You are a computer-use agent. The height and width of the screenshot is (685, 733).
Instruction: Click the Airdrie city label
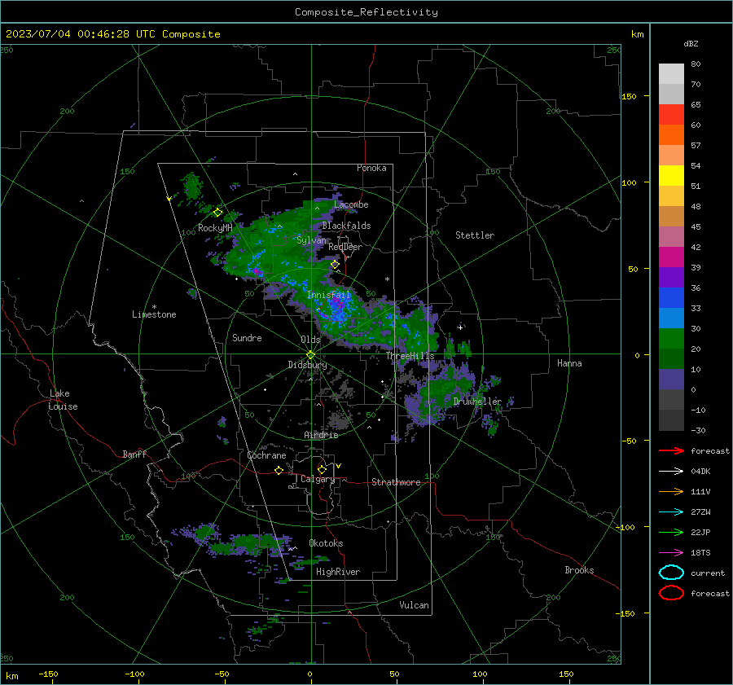tap(321, 435)
